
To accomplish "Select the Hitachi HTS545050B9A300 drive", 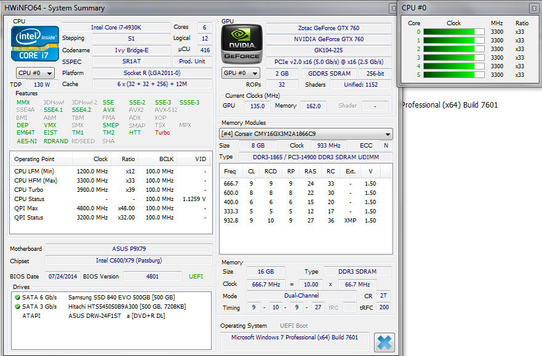I will (x=111, y=307).
